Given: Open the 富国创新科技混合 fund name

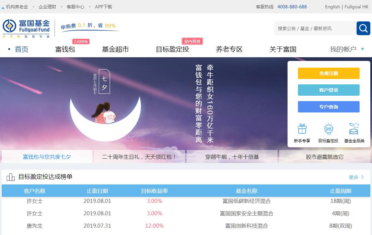Looking at the screenshot, I should (247, 226).
